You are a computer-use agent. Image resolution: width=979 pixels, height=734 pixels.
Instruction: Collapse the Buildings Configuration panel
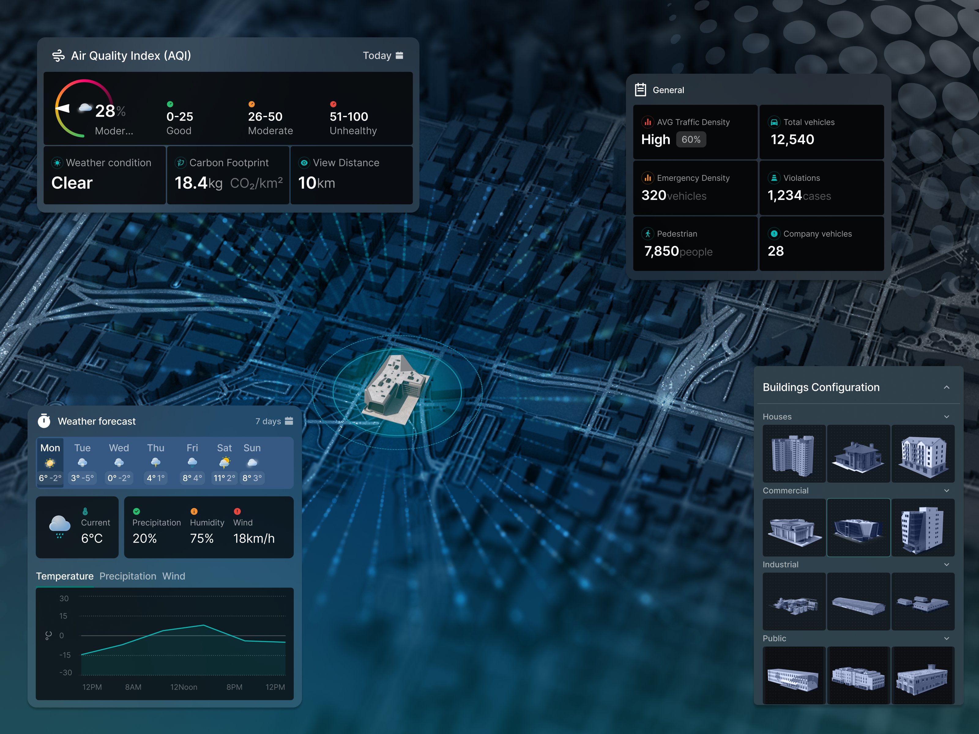click(x=946, y=387)
